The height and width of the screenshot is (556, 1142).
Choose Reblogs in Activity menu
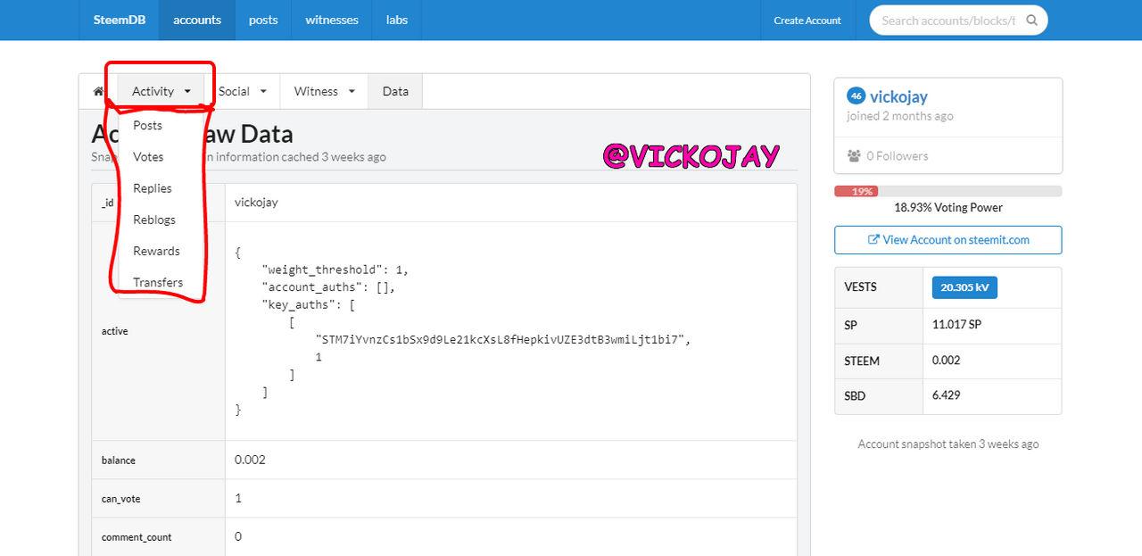click(154, 220)
